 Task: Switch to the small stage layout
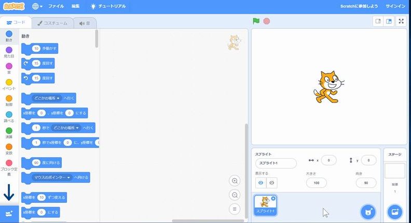[378, 21]
